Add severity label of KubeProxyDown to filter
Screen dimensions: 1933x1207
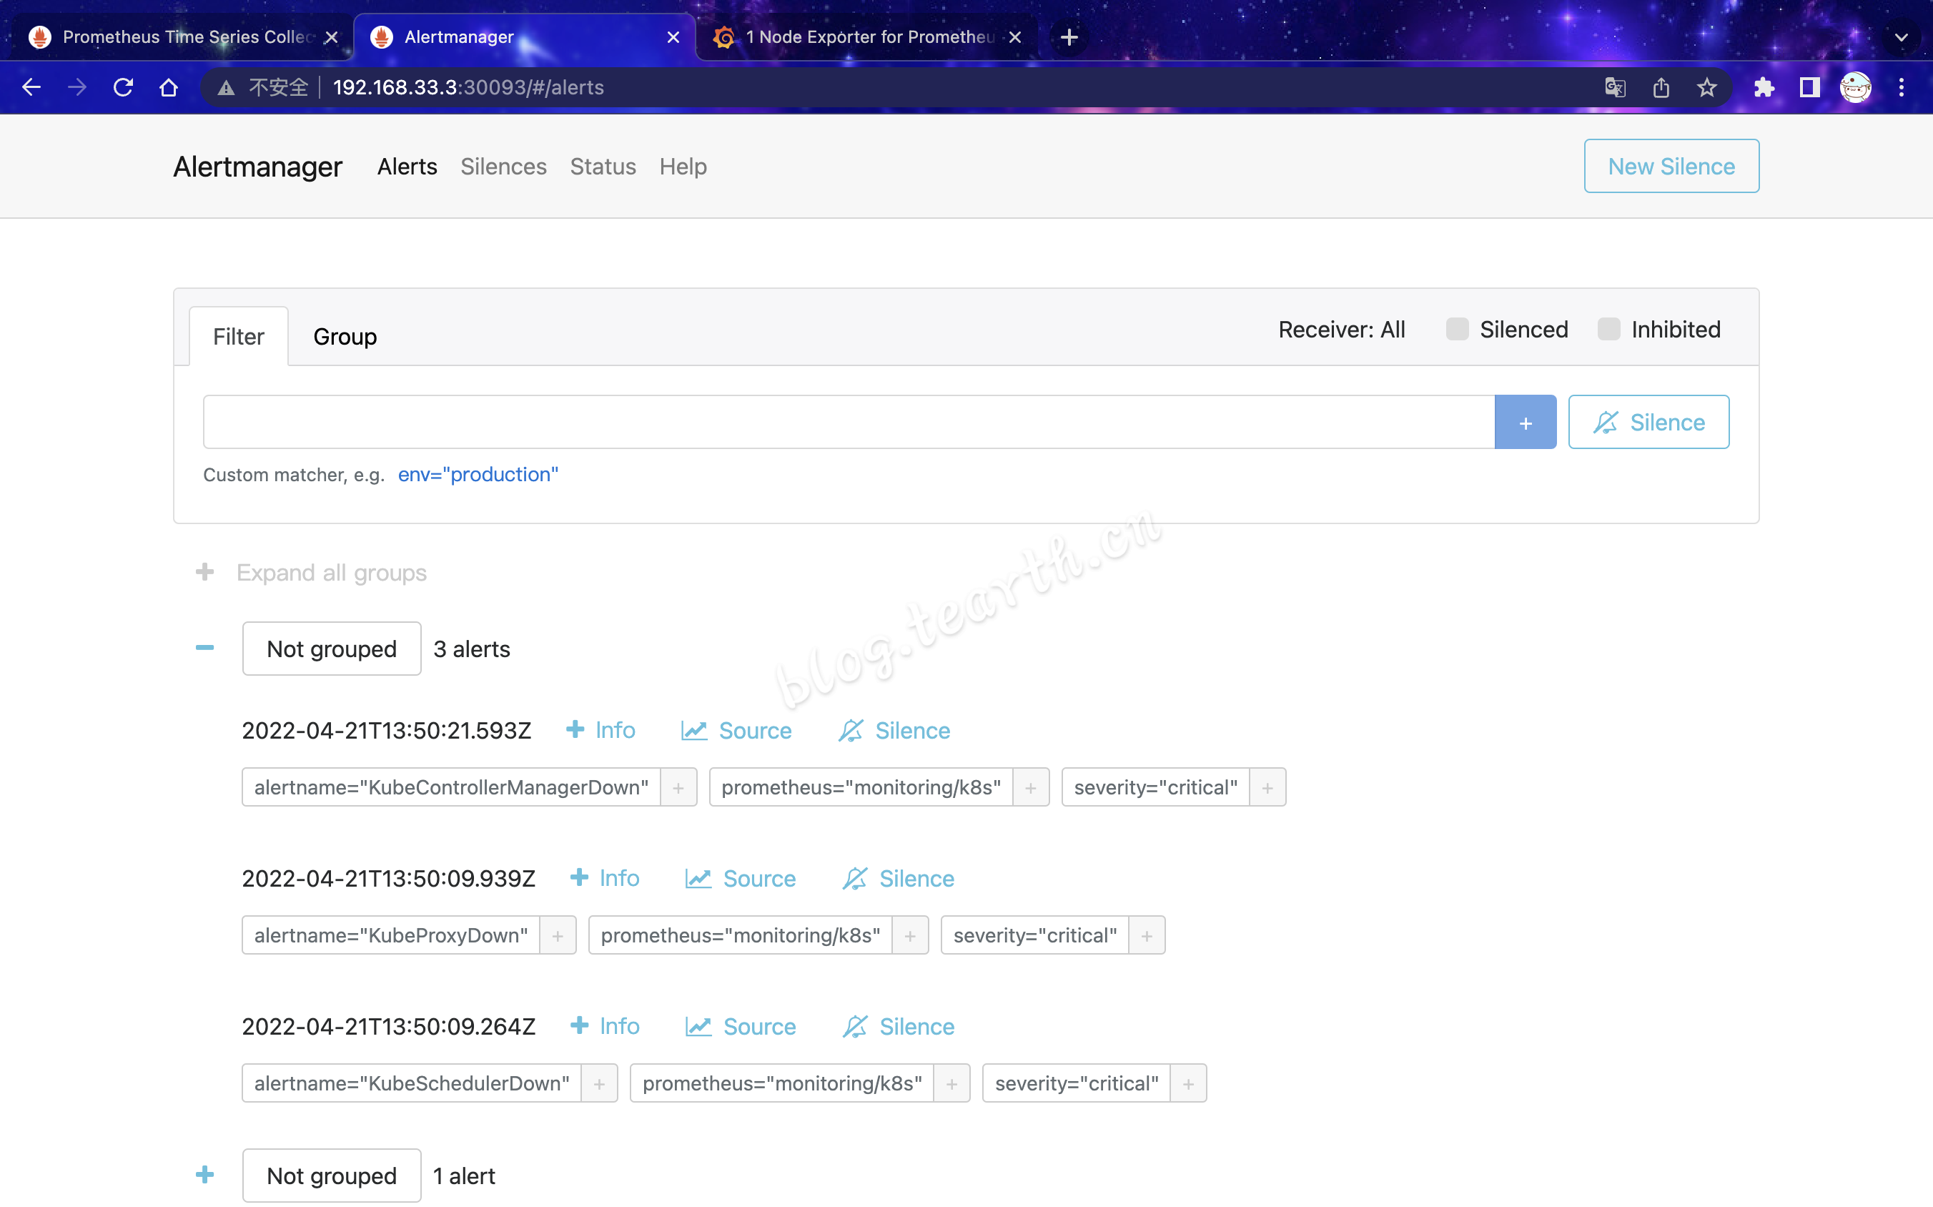[x=1147, y=935]
